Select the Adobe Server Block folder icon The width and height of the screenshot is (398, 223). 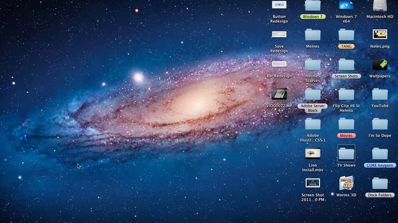click(312, 94)
